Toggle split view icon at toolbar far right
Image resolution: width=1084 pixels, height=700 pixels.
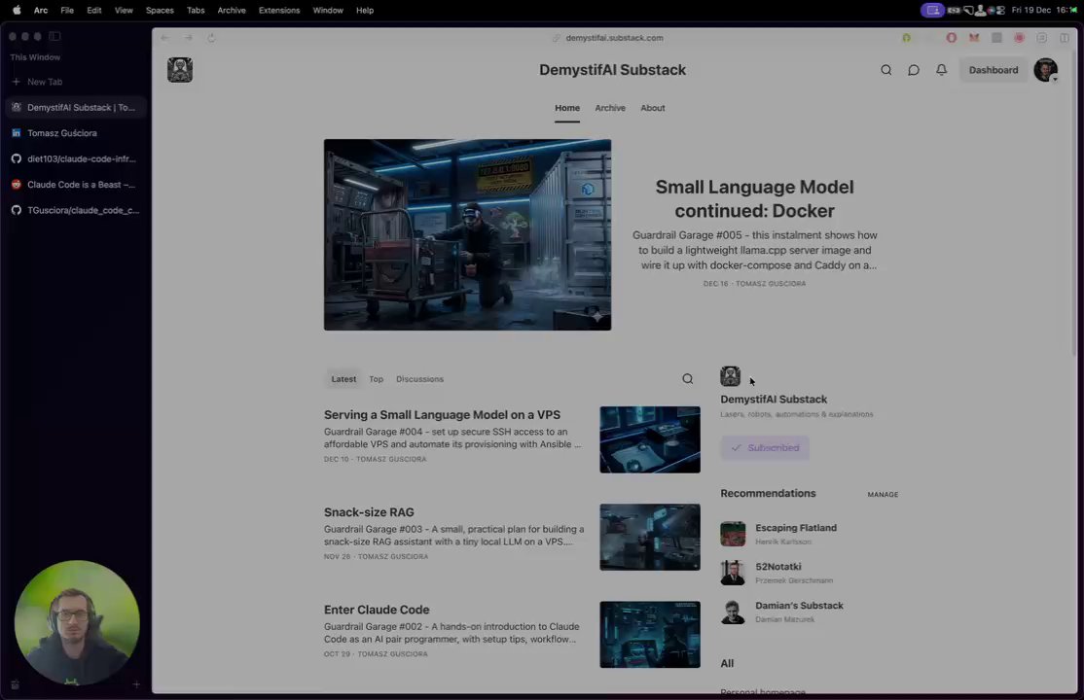click(1065, 38)
